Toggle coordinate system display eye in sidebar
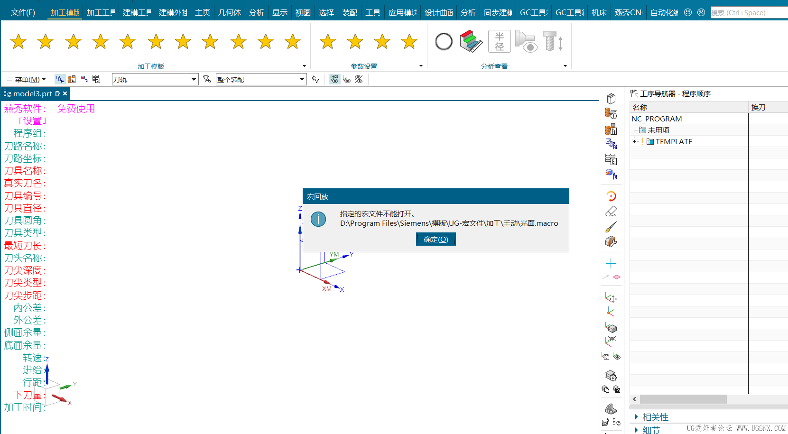This screenshot has height=434, width=788. 616,356
